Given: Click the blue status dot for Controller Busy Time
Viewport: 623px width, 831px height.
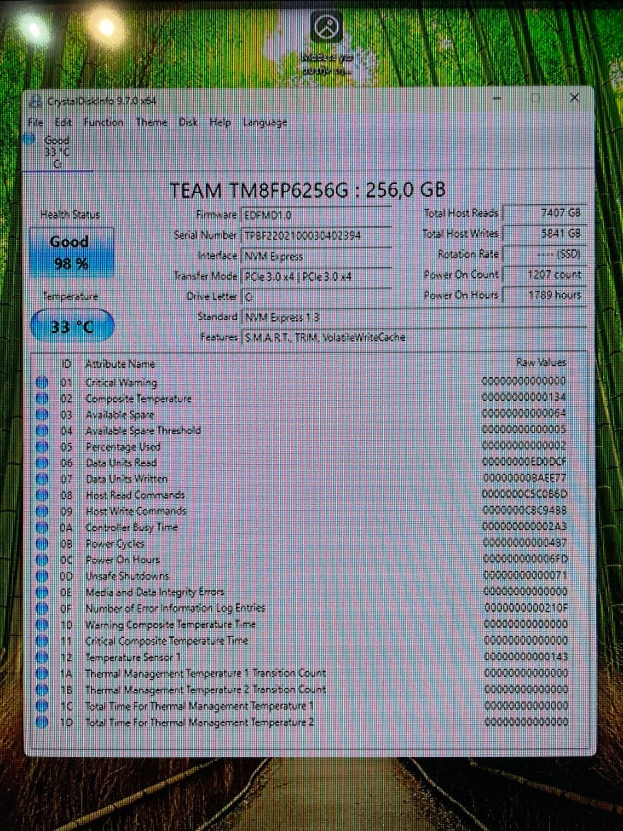Looking at the screenshot, I should click(x=42, y=527).
